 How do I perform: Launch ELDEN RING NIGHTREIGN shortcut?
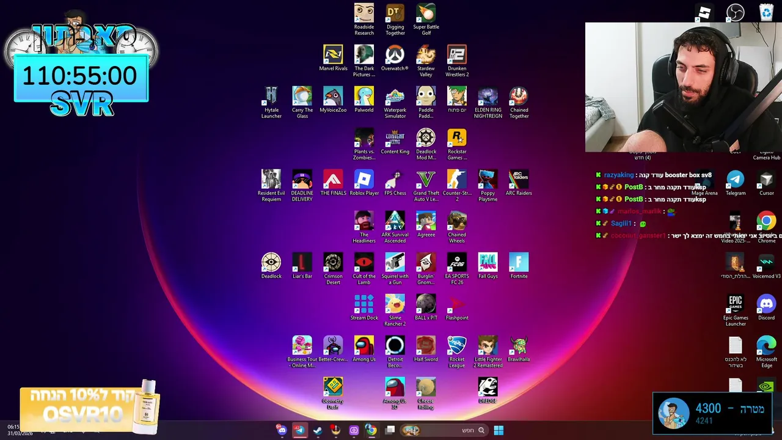coord(488,103)
